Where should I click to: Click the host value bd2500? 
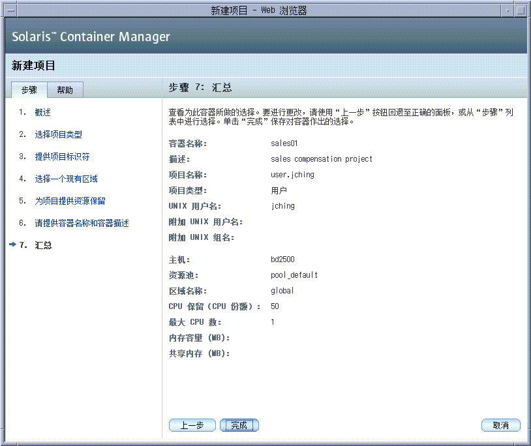coord(282,260)
